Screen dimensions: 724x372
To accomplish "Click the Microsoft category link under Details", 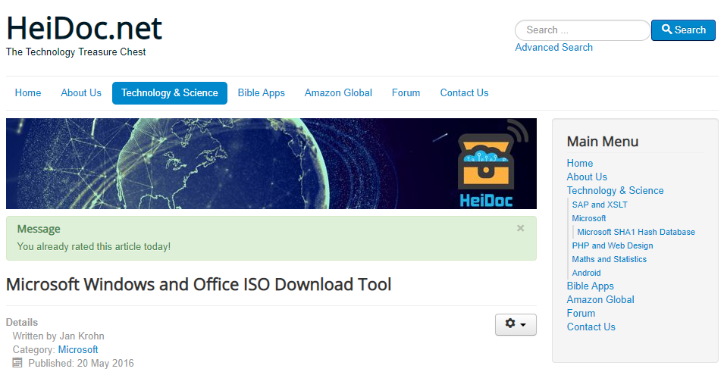I will pos(78,350).
